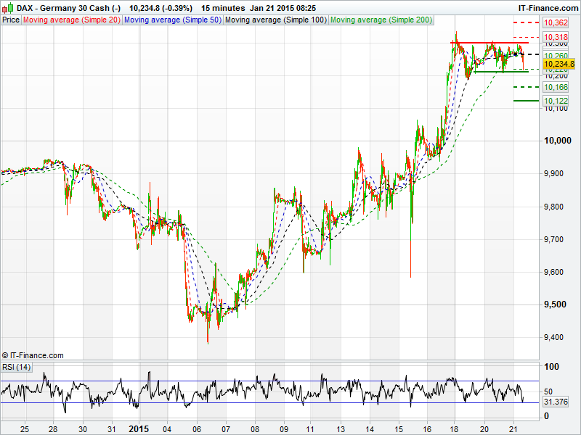Click the IT-Finance.com link at top right
The width and height of the screenshot is (581, 435).
click(548, 7)
